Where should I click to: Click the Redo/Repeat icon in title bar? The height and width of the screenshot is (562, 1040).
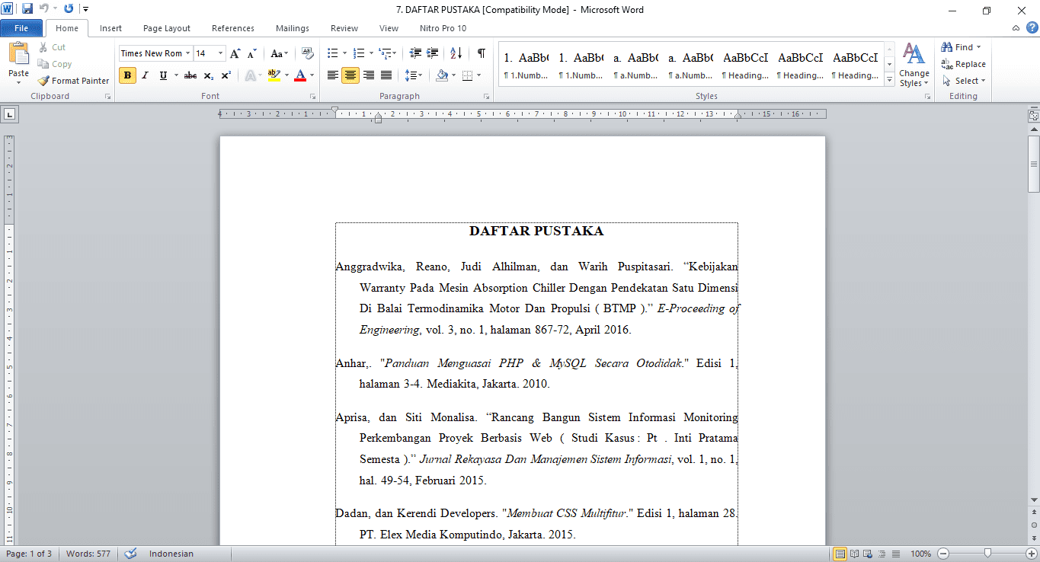point(69,9)
